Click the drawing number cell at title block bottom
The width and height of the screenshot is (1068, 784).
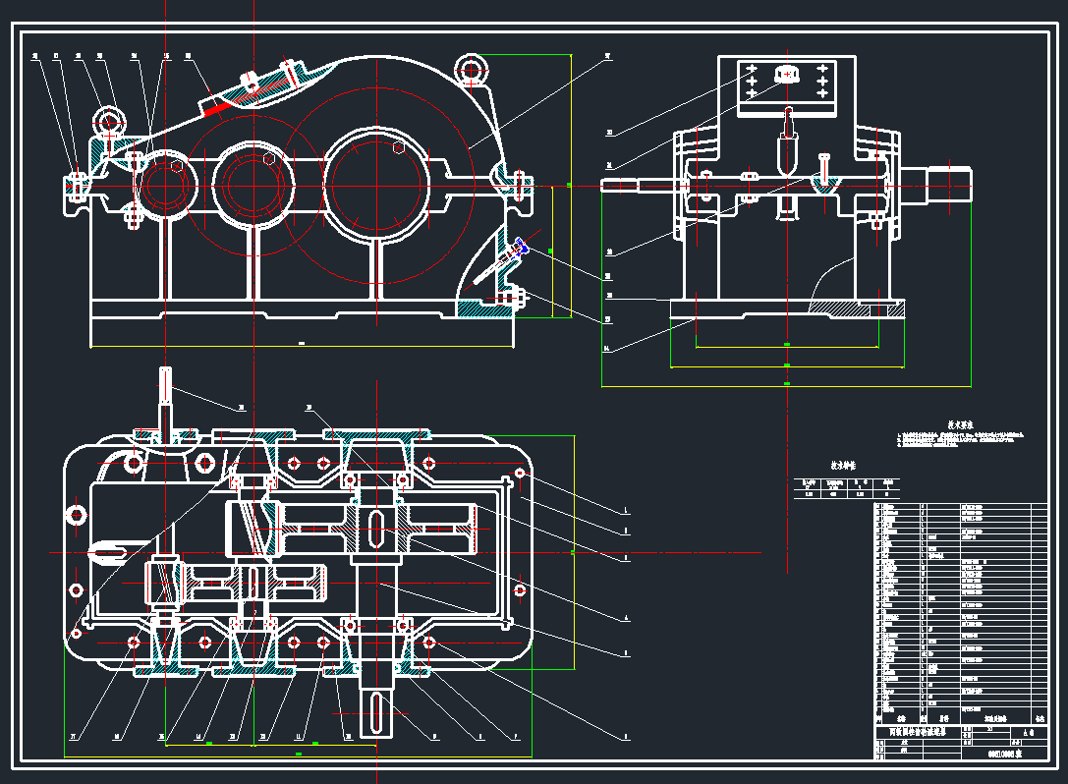tap(1004, 754)
